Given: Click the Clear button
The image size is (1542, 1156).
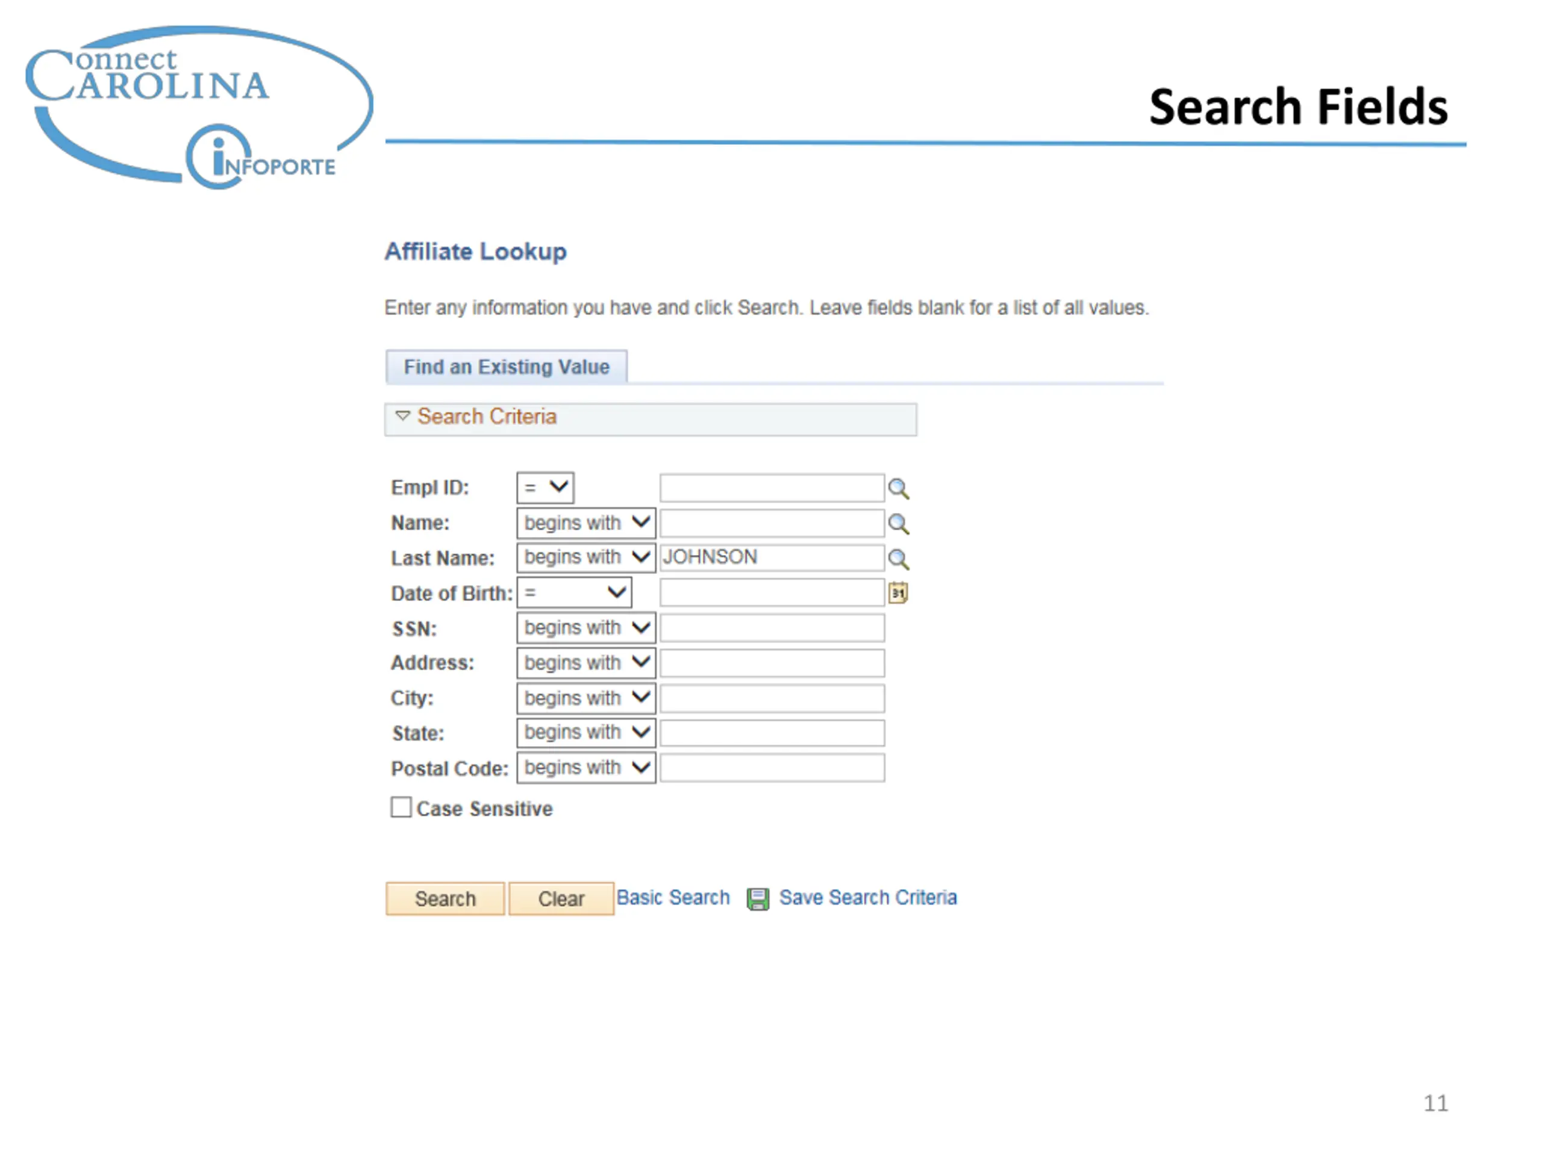Looking at the screenshot, I should pos(561,899).
